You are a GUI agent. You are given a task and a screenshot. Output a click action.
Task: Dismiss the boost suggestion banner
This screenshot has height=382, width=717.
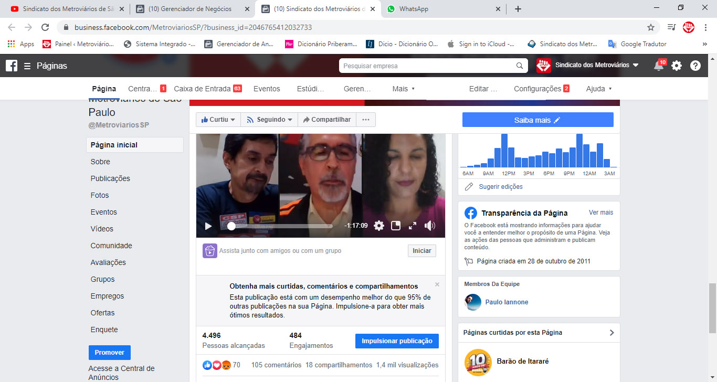click(x=437, y=284)
